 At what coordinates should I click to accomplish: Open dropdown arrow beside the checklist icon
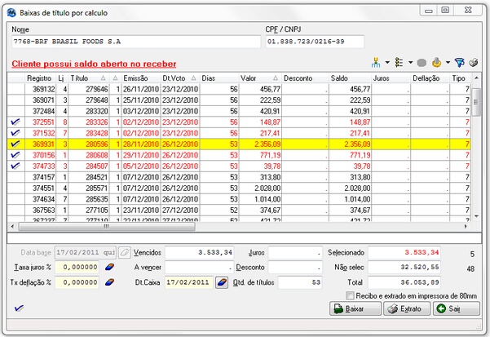(x=410, y=63)
